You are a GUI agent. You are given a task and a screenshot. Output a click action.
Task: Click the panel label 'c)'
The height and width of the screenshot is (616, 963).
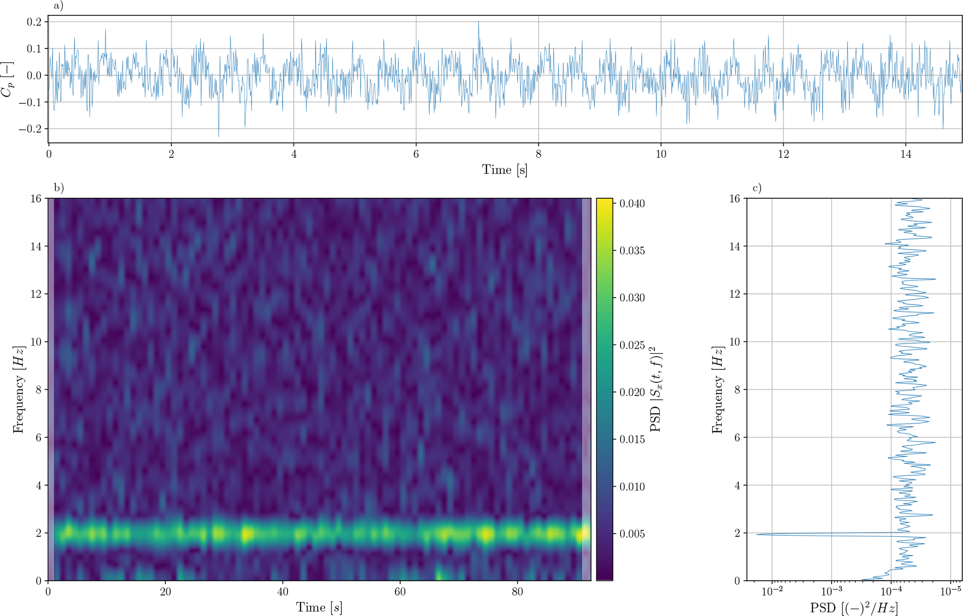tap(757, 188)
